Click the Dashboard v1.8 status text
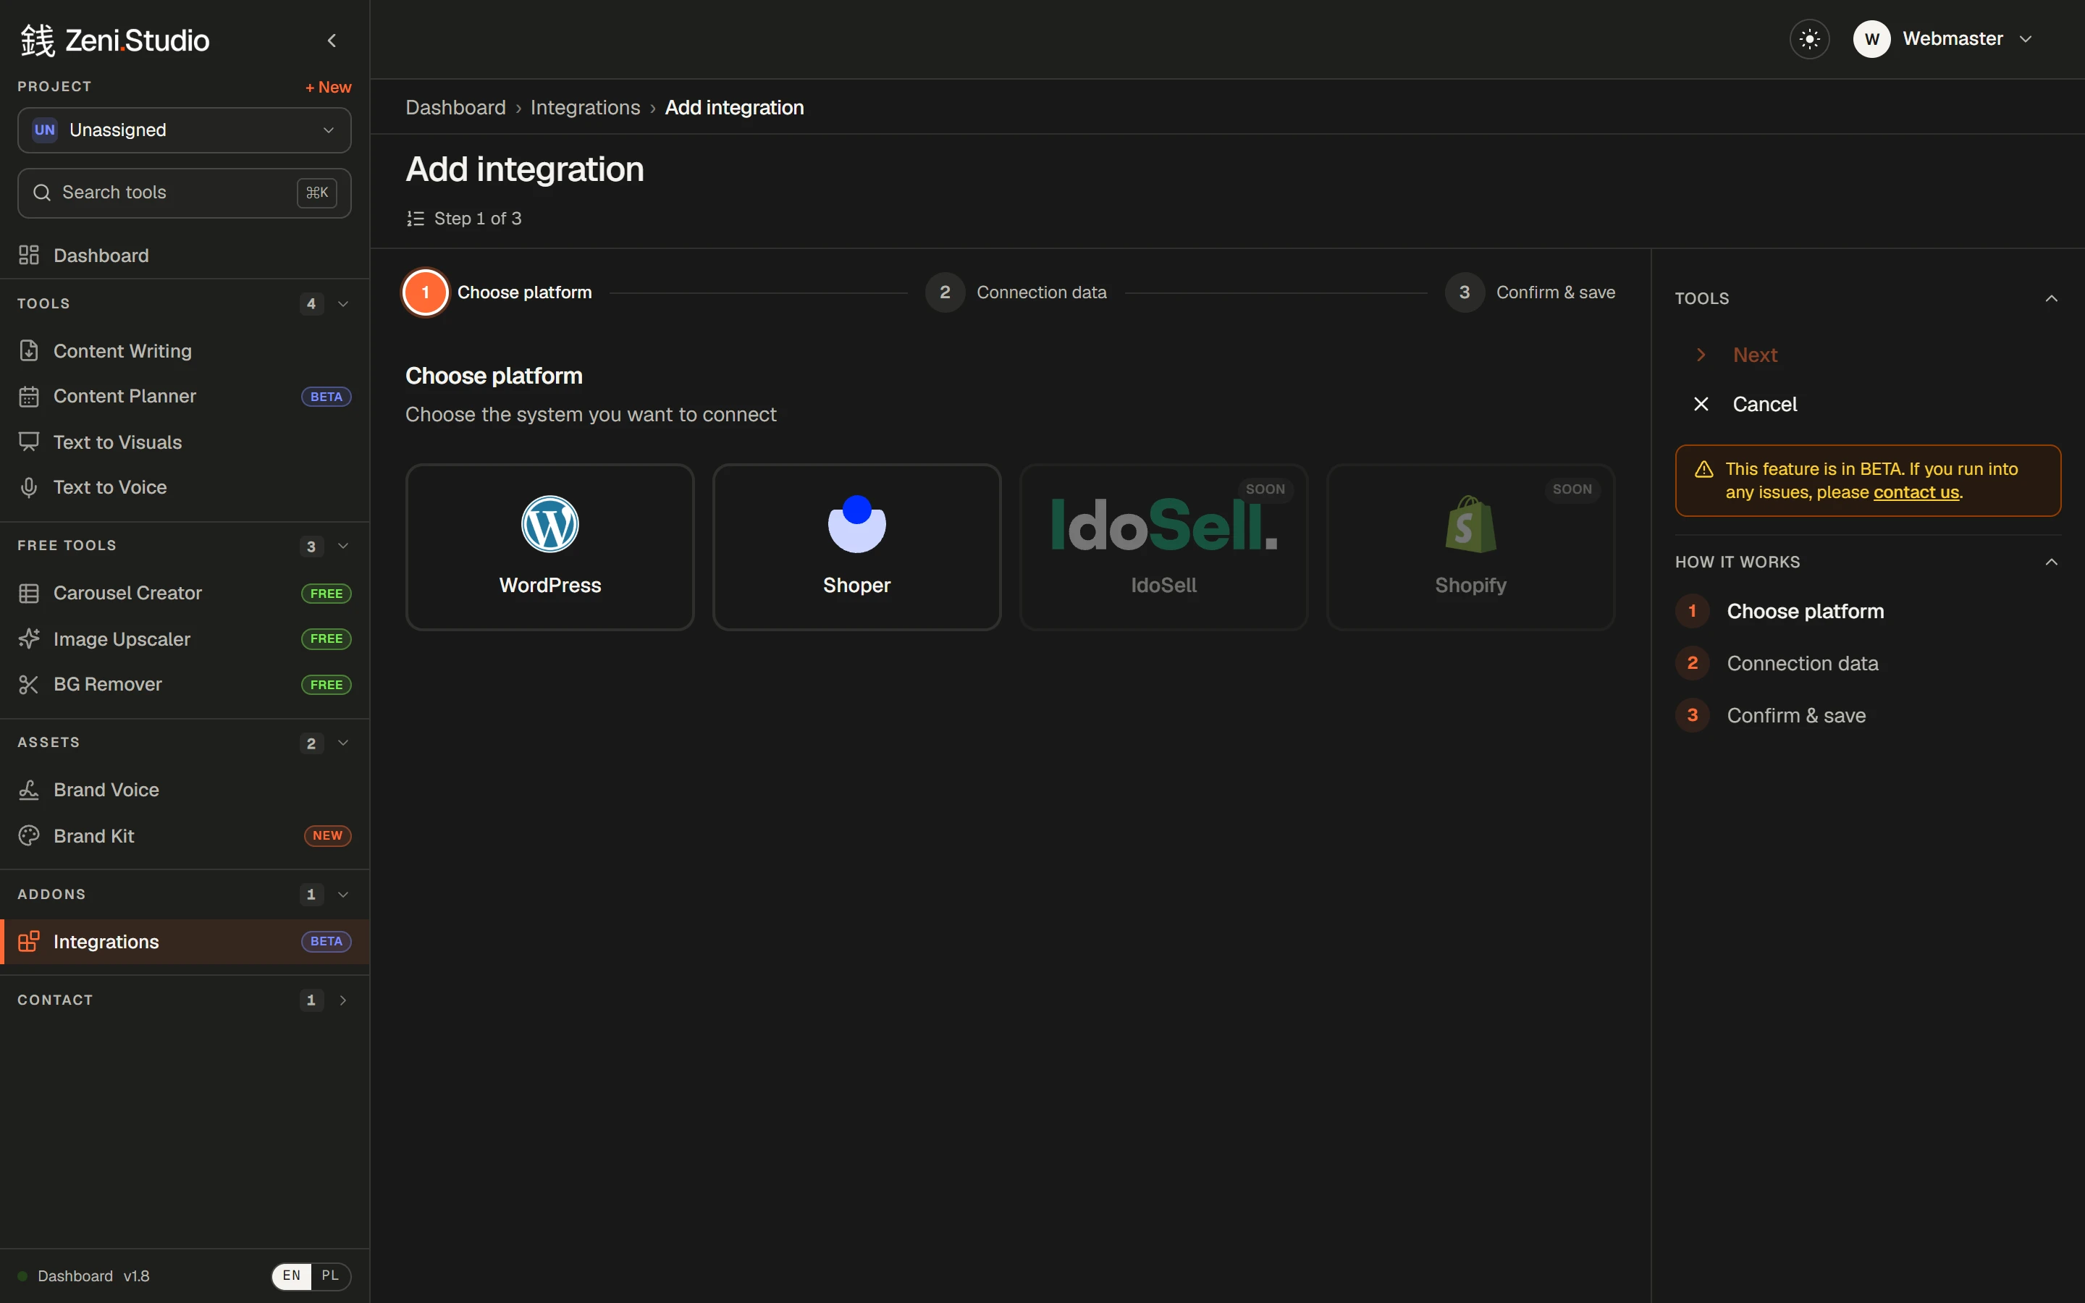Screen dimensions: 2085x1303 point(93,1275)
